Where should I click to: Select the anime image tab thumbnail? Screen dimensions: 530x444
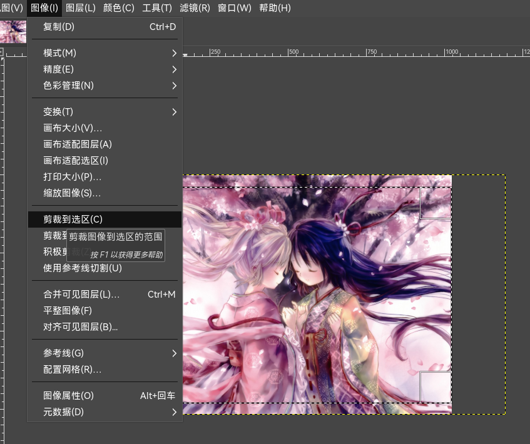[13, 31]
